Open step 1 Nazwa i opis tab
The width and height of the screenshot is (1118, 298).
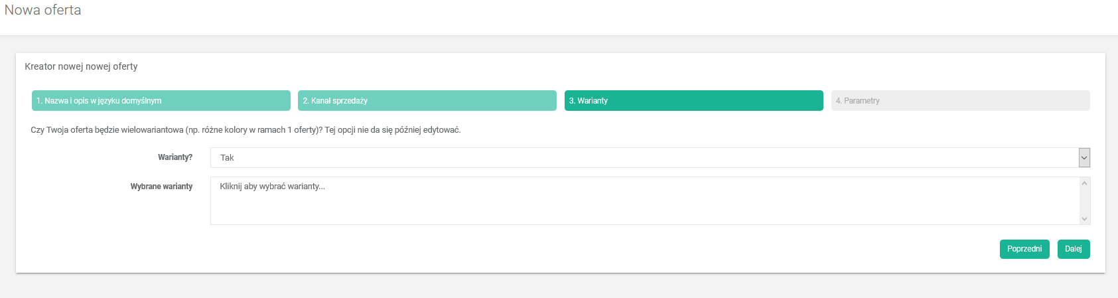pos(161,101)
